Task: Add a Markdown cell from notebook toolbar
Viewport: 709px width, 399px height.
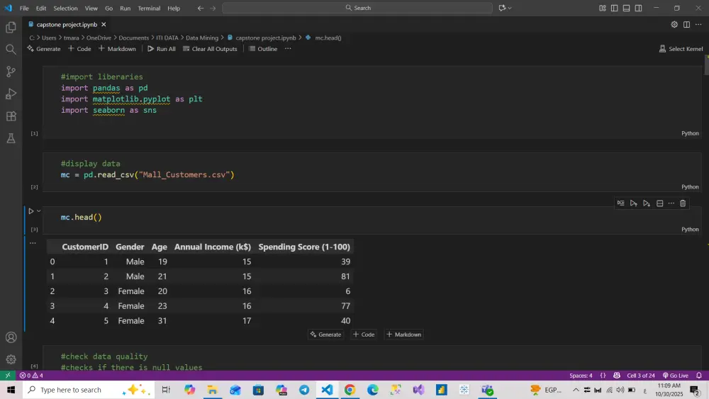Action: tap(117, 49)
